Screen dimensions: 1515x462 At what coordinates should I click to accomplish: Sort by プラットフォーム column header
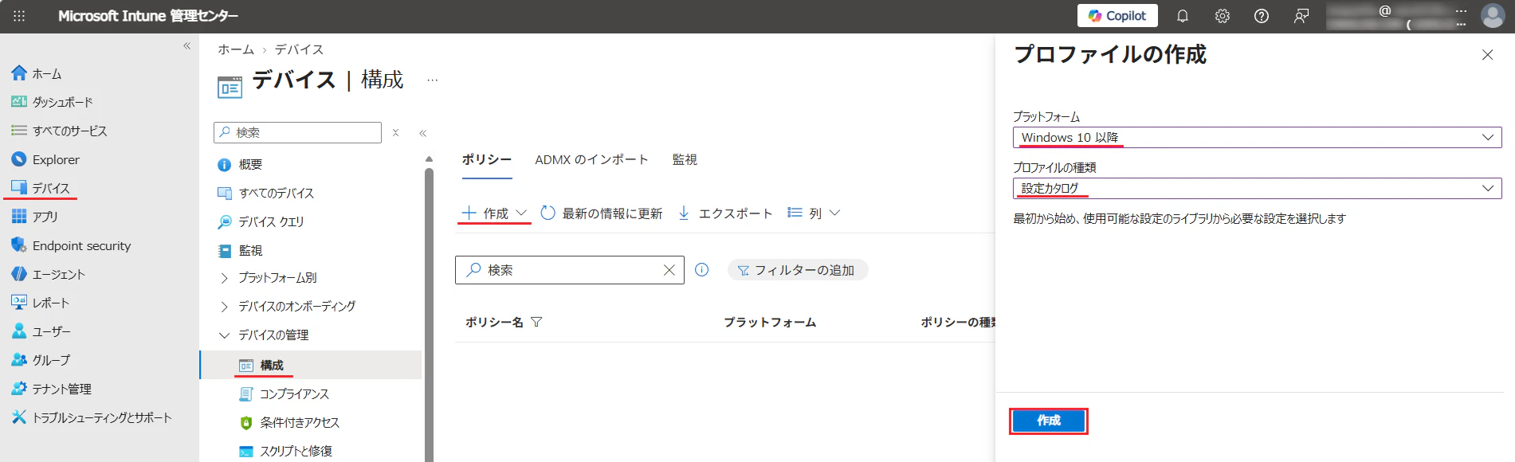tap(770, 322)
